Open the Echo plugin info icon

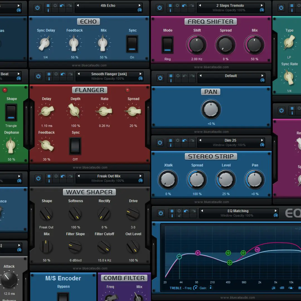48,10
